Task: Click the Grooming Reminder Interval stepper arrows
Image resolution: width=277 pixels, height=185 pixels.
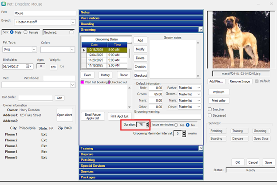Action: (184, 134)
